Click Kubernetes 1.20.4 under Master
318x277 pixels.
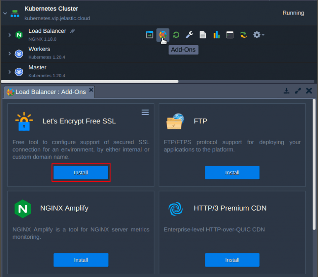pos(47,76)
